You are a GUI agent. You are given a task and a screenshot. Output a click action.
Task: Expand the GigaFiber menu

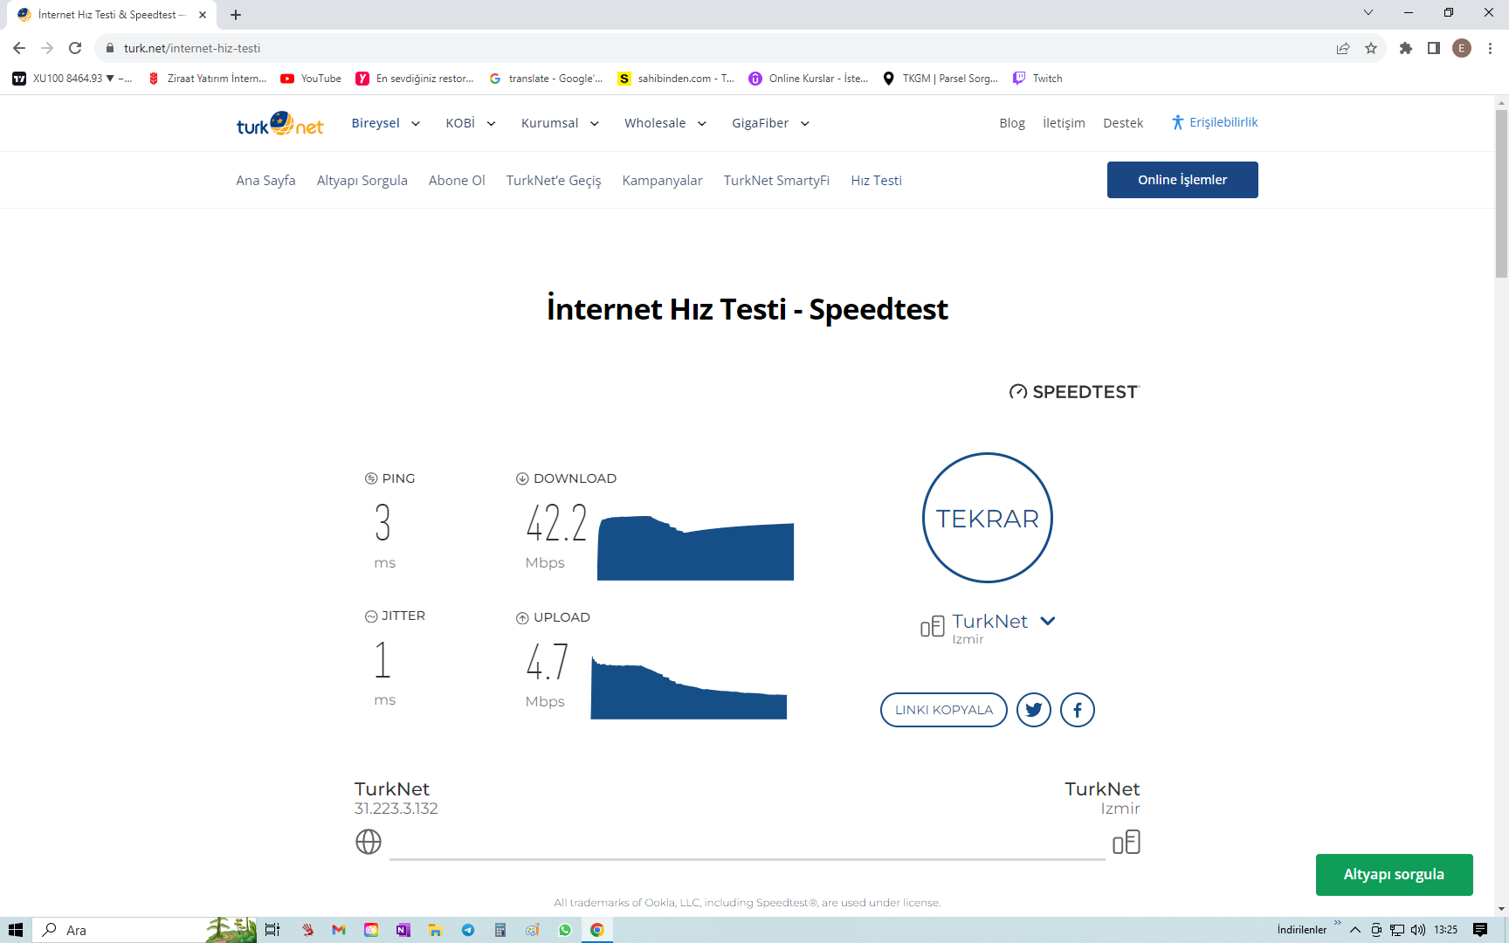pos(771,123)
